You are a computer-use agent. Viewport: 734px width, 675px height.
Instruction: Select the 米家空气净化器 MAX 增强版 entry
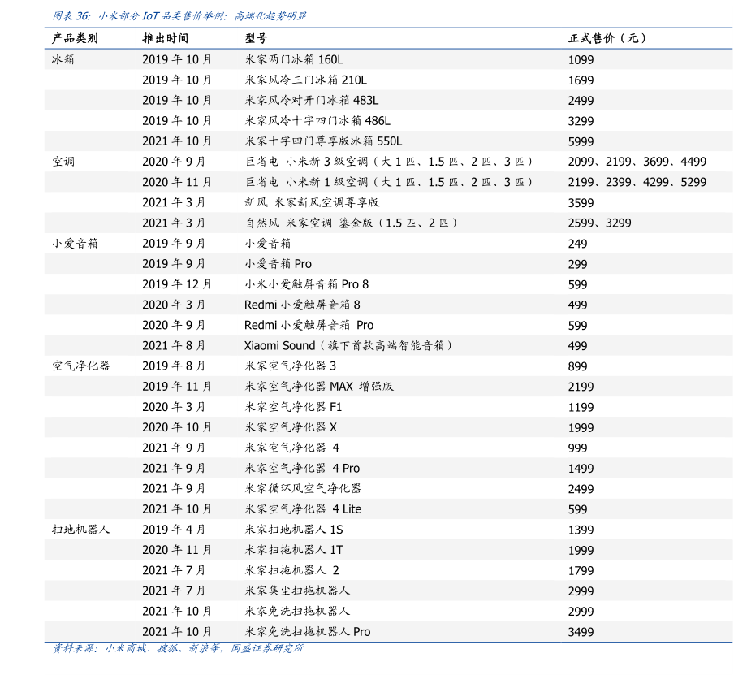tap(319, 386)
